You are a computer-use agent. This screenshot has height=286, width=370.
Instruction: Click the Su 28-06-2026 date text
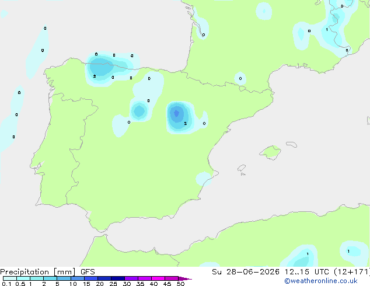[246, 272]
